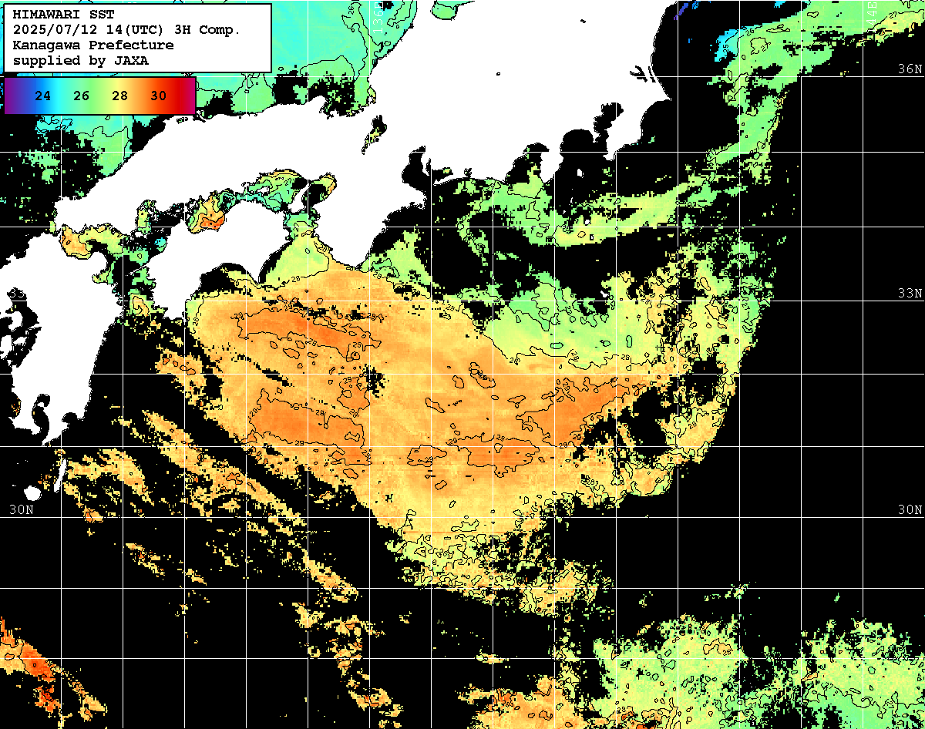The width and height of the screenshot is (925, 729).
Task: Click the '30N' latitude label on right edge
Action: click(910, 509)
